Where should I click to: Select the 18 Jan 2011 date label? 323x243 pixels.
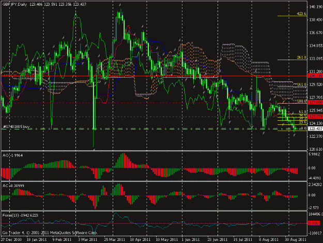(37, 240)
